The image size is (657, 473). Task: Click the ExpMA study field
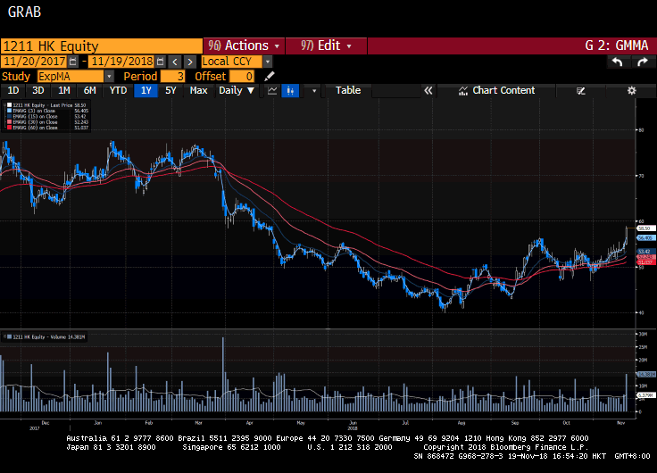(x=71, y=76)
